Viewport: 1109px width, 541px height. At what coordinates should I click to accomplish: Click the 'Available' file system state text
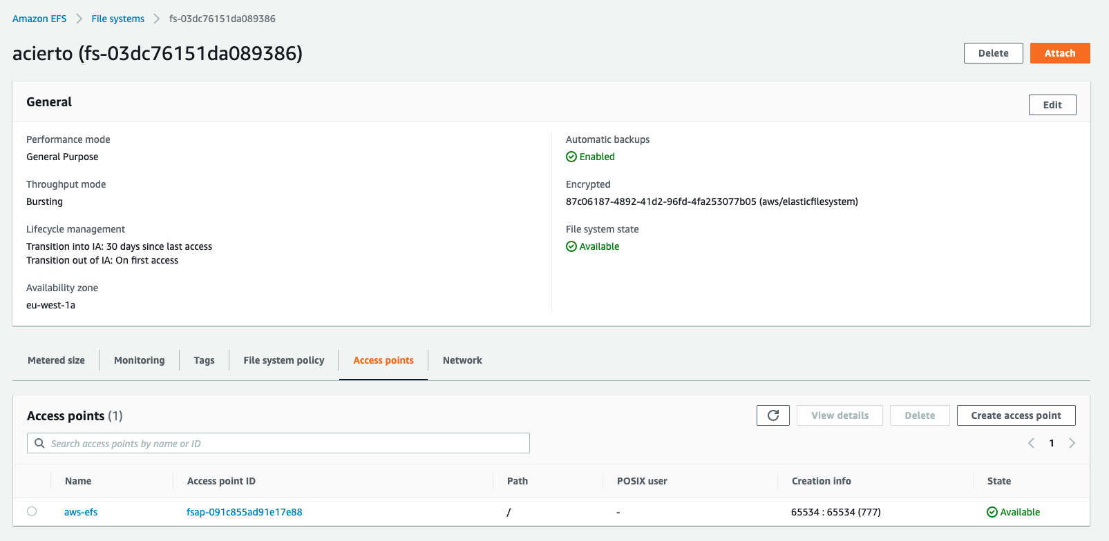(599, 246)
